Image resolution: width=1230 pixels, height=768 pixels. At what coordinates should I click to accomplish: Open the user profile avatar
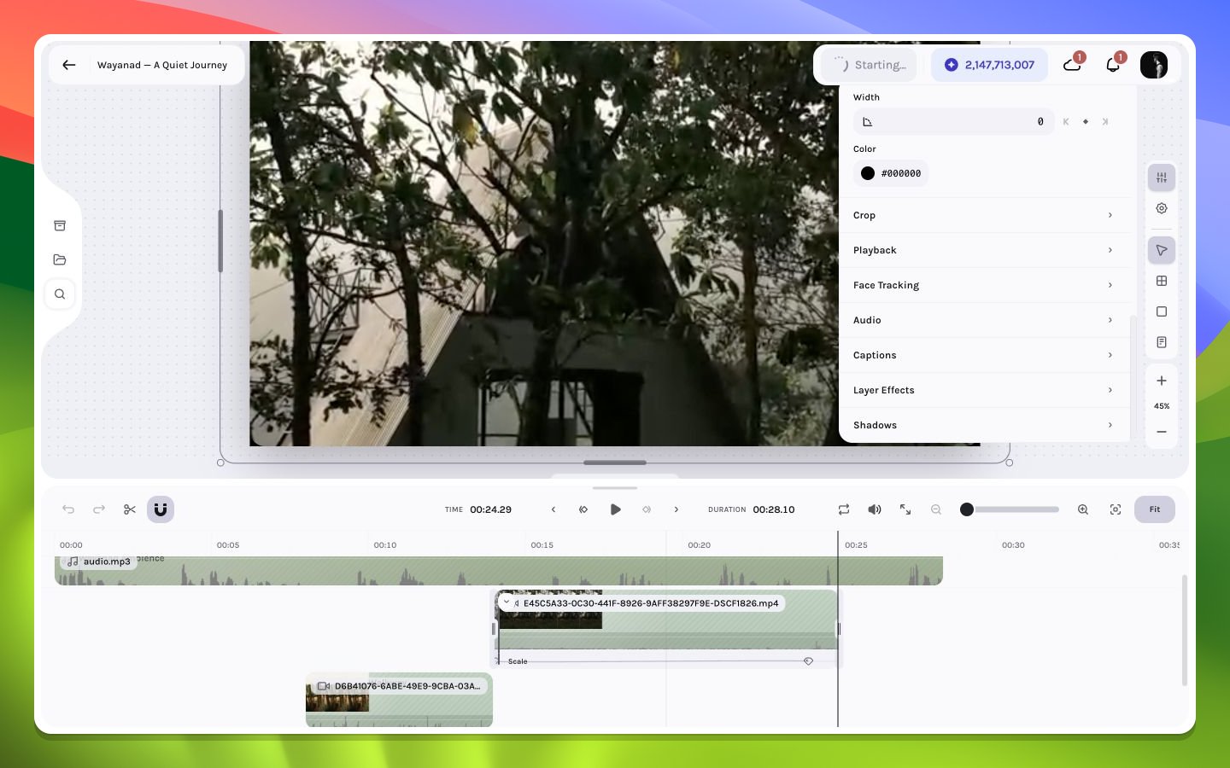pos(1154,65)
